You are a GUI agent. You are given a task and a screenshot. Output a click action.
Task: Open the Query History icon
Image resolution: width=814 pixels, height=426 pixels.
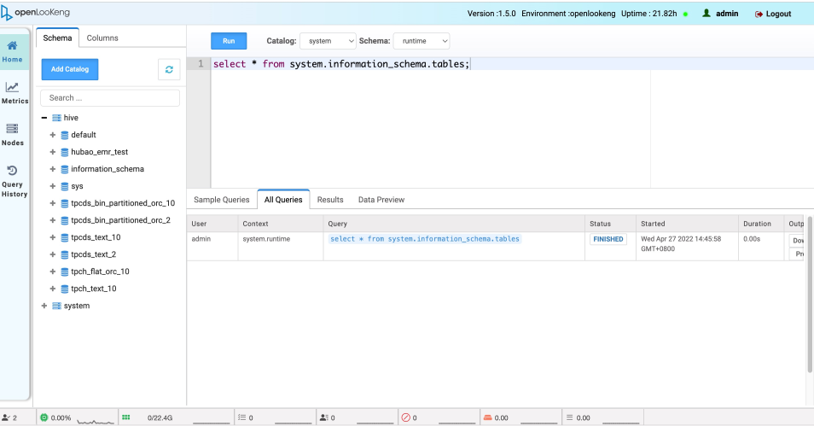[13, 171]
